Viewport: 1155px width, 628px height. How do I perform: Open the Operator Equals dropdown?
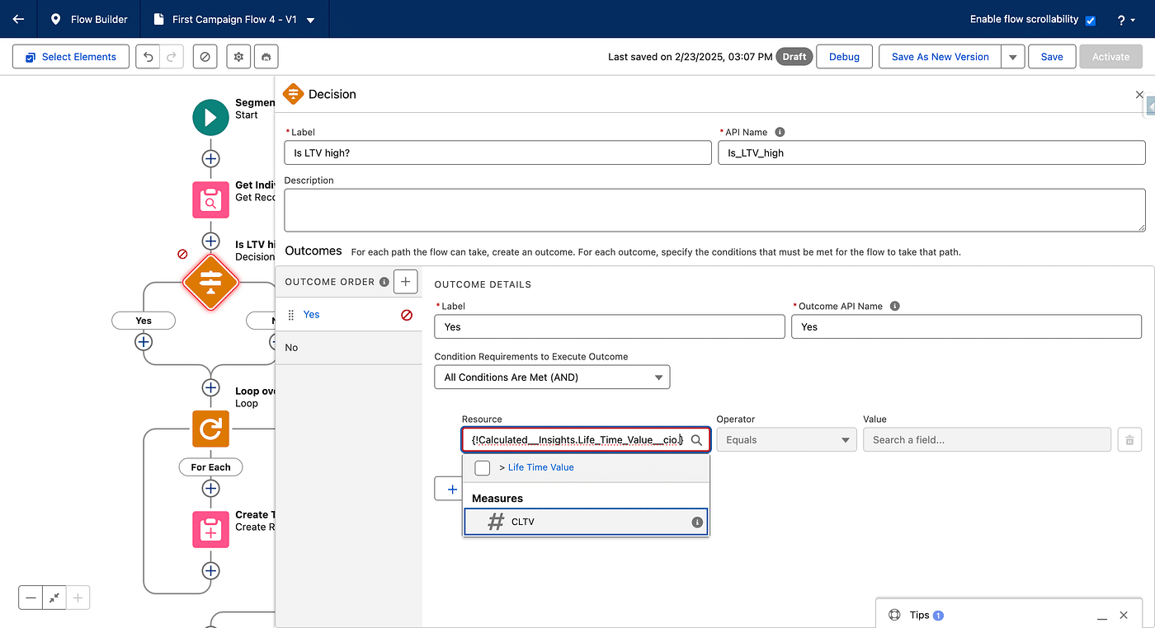click(x=786, y=440)
